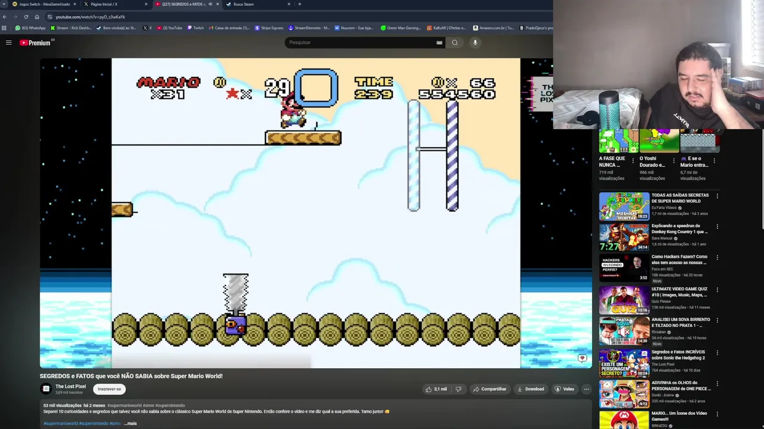Open TODAS AS SAÍDAS SECRETAS video thumbnail

[624, 206]
